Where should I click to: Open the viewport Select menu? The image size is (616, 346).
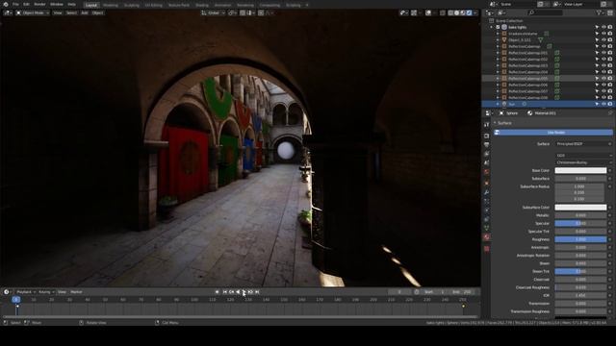[x=71, y=12]
